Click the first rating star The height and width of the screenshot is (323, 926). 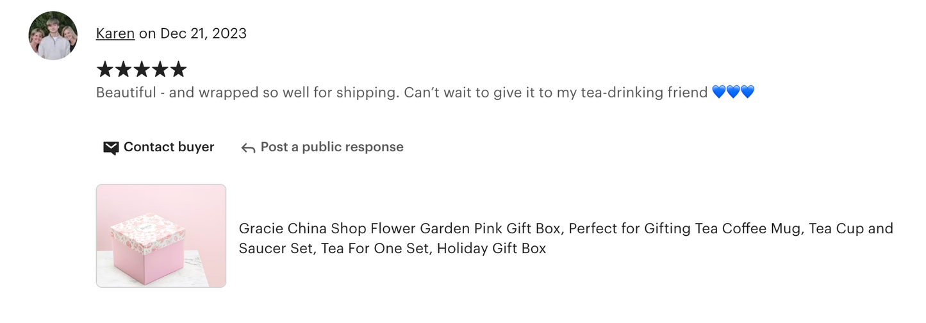[x=104, y=69]
